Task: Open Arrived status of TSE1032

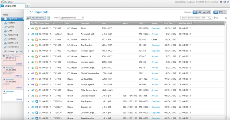Action: [x=155, y=34]
